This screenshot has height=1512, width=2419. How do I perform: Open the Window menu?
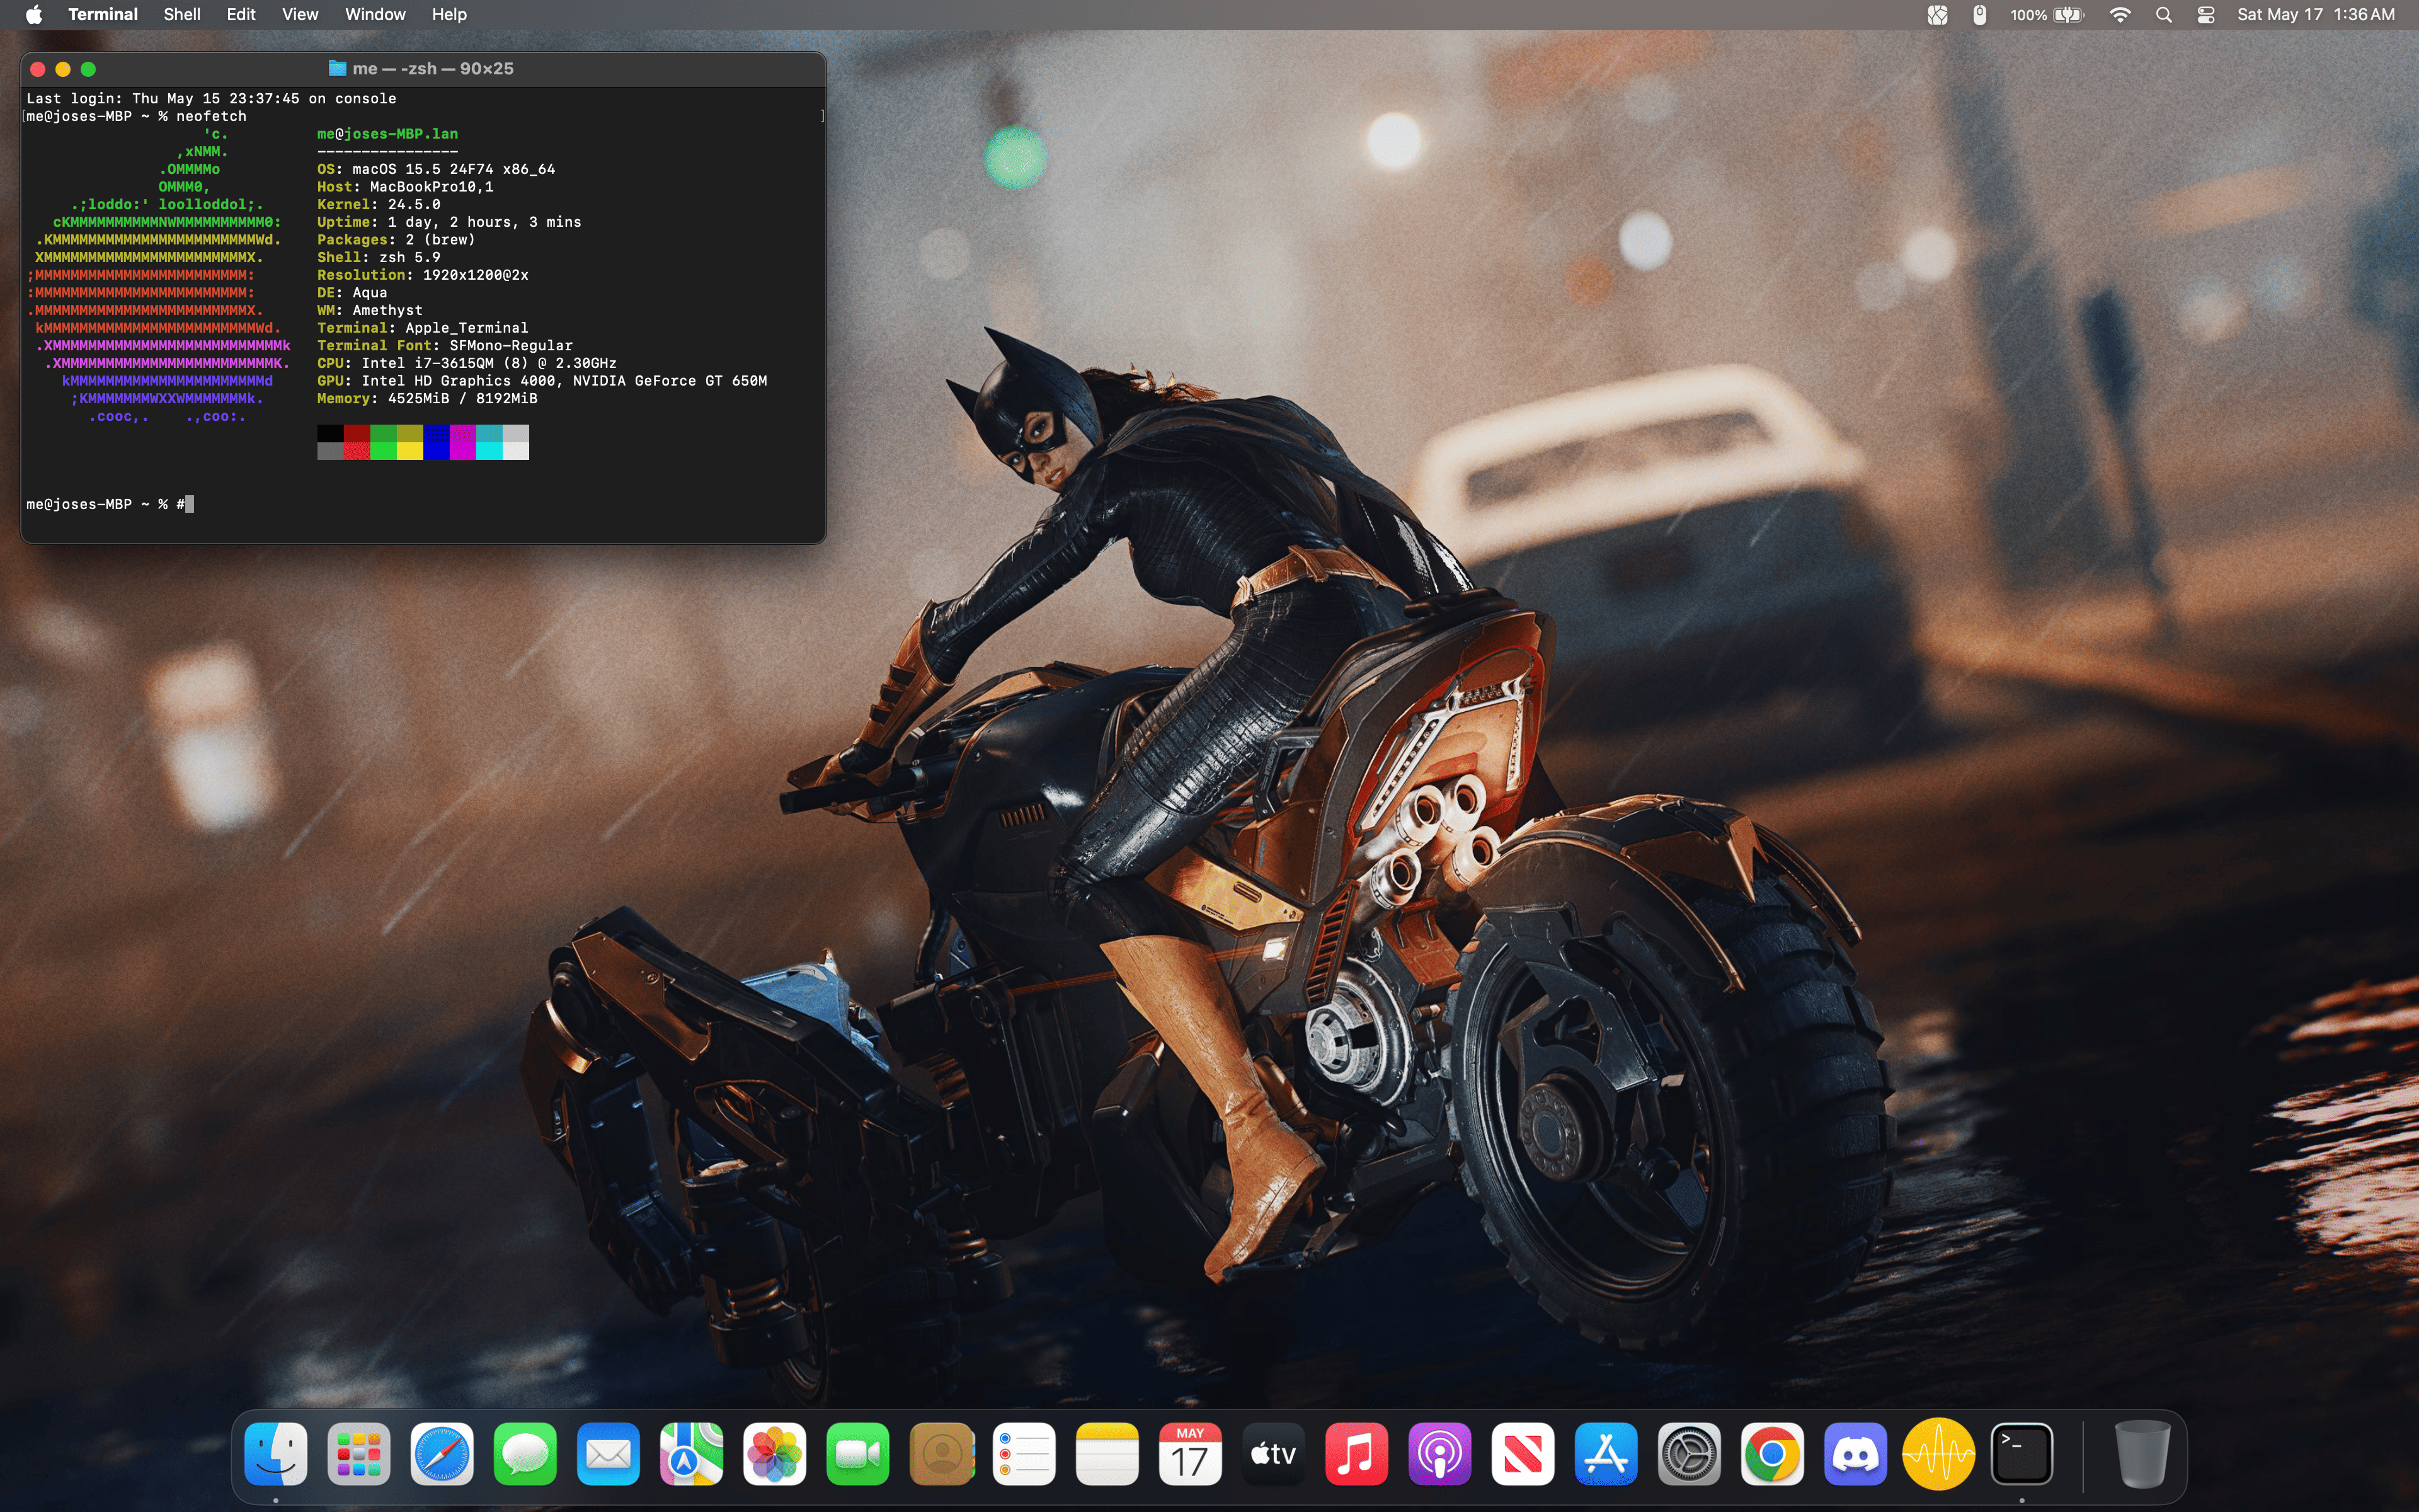(x=375, y=15)
